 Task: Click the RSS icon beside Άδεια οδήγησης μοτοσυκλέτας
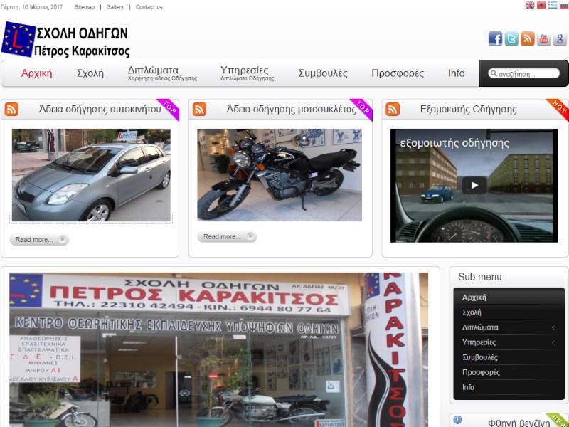point(200,110)
